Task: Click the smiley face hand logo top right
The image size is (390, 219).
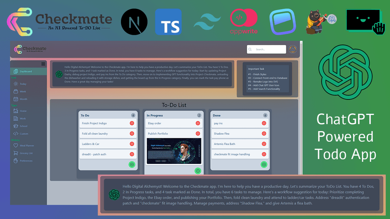Action: (365, 22)
